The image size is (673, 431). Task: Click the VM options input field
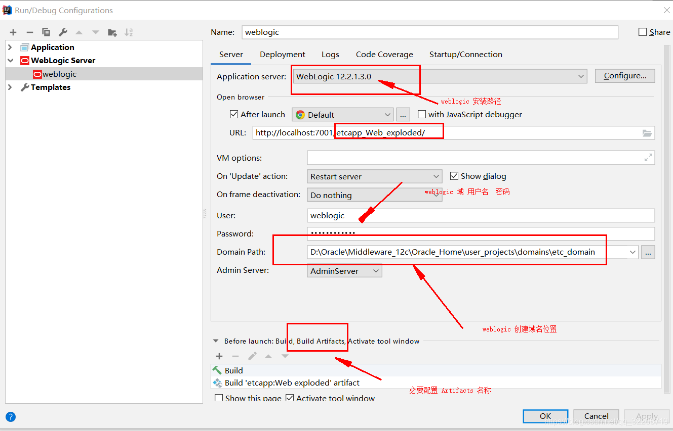pos(481,158)
